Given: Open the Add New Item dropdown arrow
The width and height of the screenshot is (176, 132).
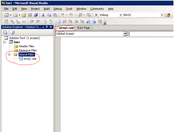Looking at the screenshot, I should pyautogui.click(x=19, y=15).
